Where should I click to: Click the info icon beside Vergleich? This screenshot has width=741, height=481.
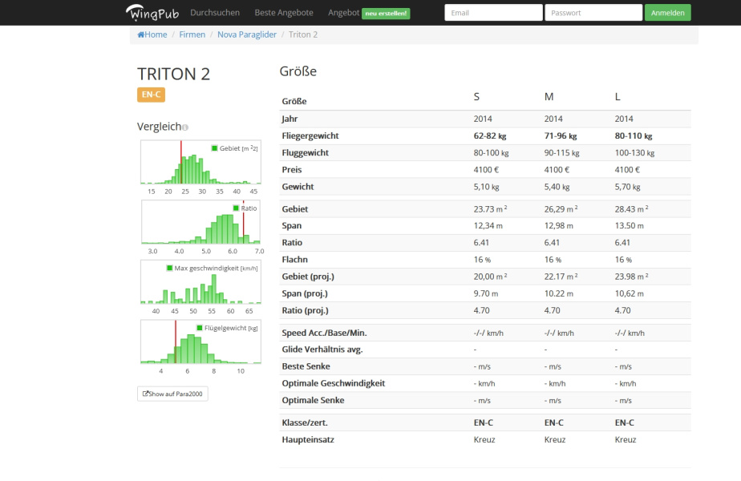pyautogui.click(x=185, y=127)
